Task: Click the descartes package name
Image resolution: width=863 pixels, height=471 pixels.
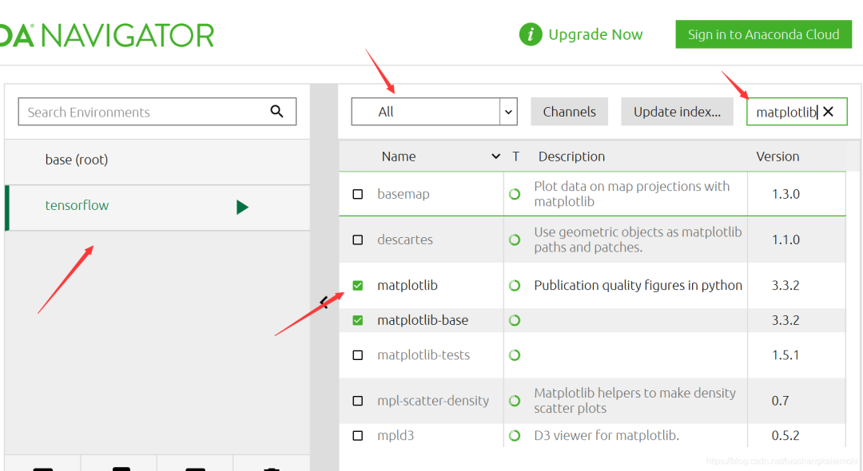Action: point(405,239)
